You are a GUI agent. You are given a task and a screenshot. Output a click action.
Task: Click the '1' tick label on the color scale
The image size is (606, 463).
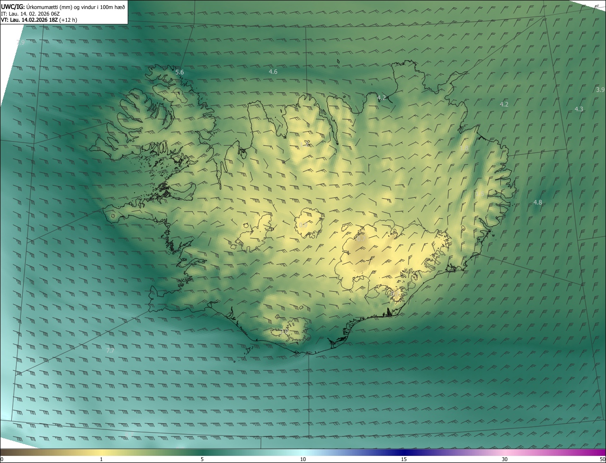coord(101,459)
